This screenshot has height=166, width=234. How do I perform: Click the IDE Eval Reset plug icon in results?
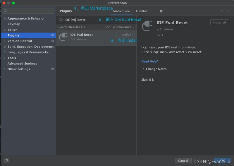[63, 37]
